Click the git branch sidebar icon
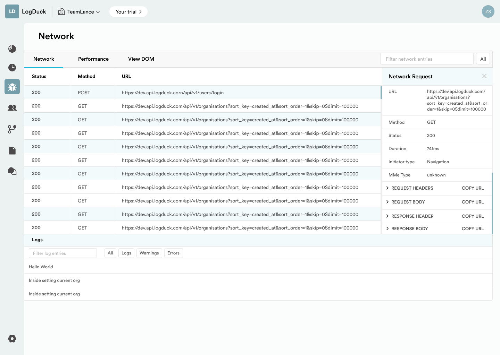 [x=12, y=129]
